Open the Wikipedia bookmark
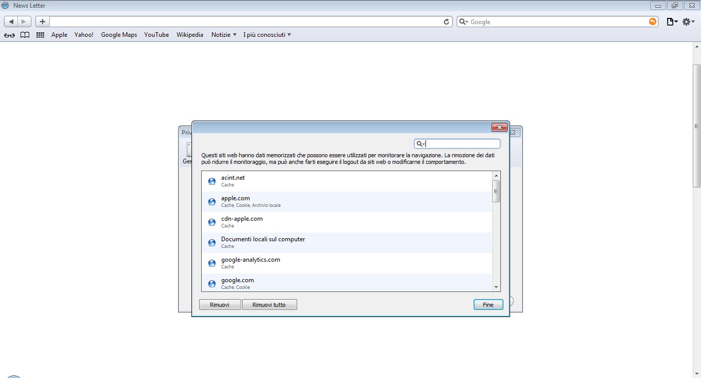 [190, 35]
